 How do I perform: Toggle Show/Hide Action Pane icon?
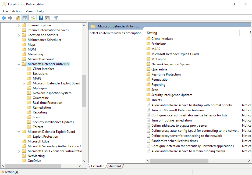coord(47,18)
